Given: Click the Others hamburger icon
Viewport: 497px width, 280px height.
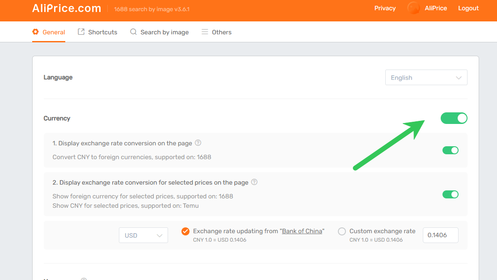Looking at the screenshot, I should tap(205, 32).
